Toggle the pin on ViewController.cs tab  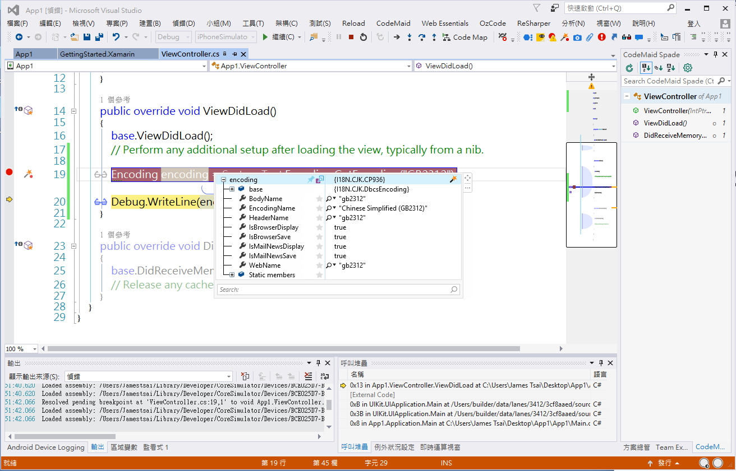pos(234,54)
